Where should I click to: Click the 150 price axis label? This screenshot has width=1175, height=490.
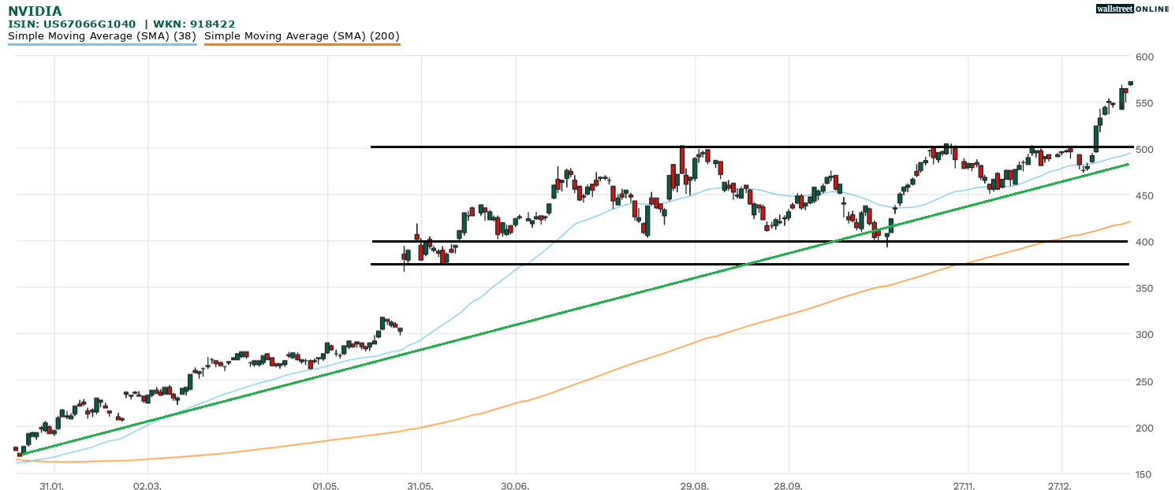(1144, 474)
